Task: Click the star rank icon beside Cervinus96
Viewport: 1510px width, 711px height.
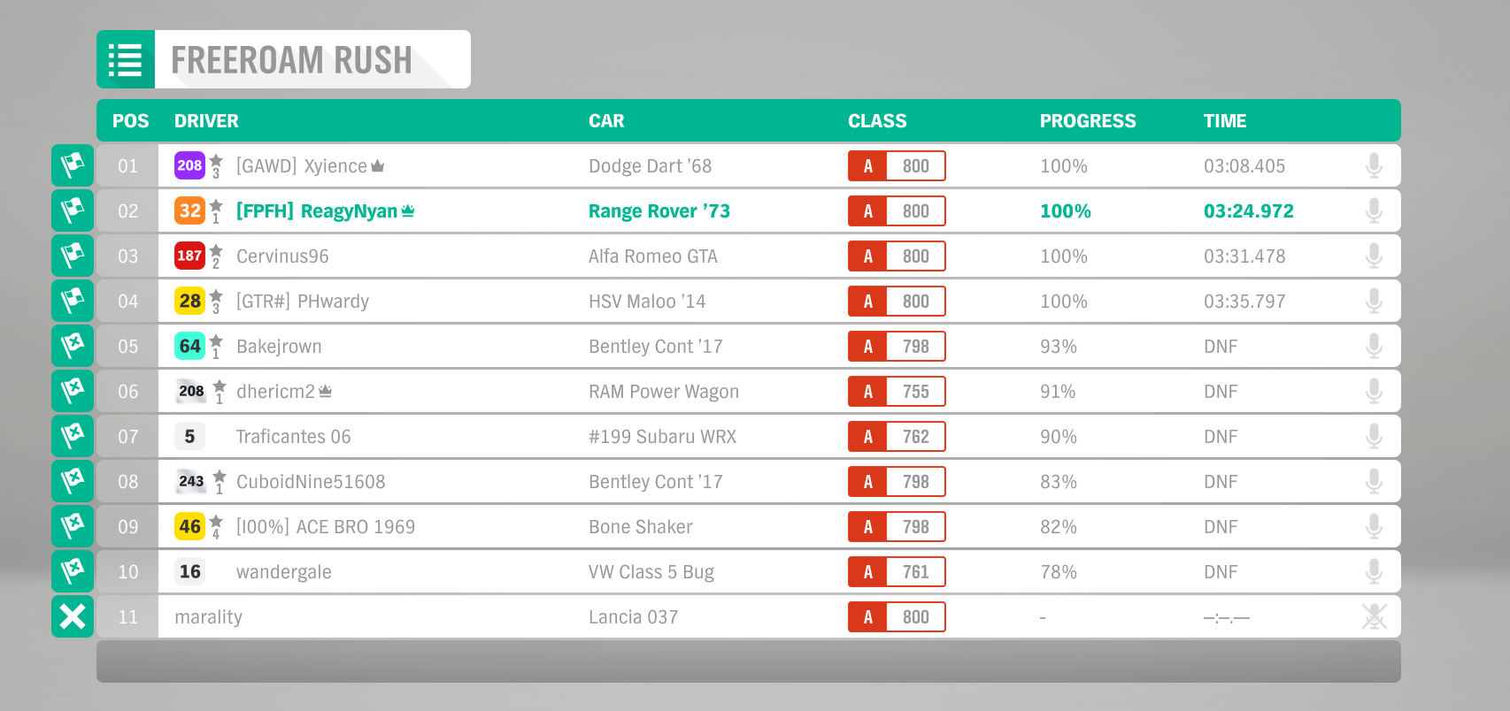Action: [216, 256]
